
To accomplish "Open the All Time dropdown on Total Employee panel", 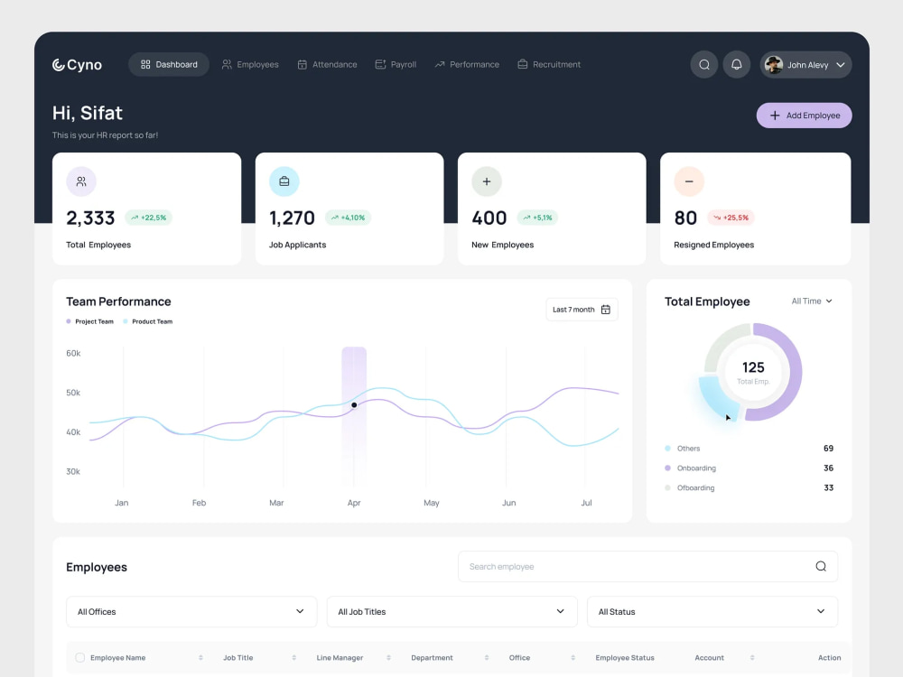I will 811,301.
